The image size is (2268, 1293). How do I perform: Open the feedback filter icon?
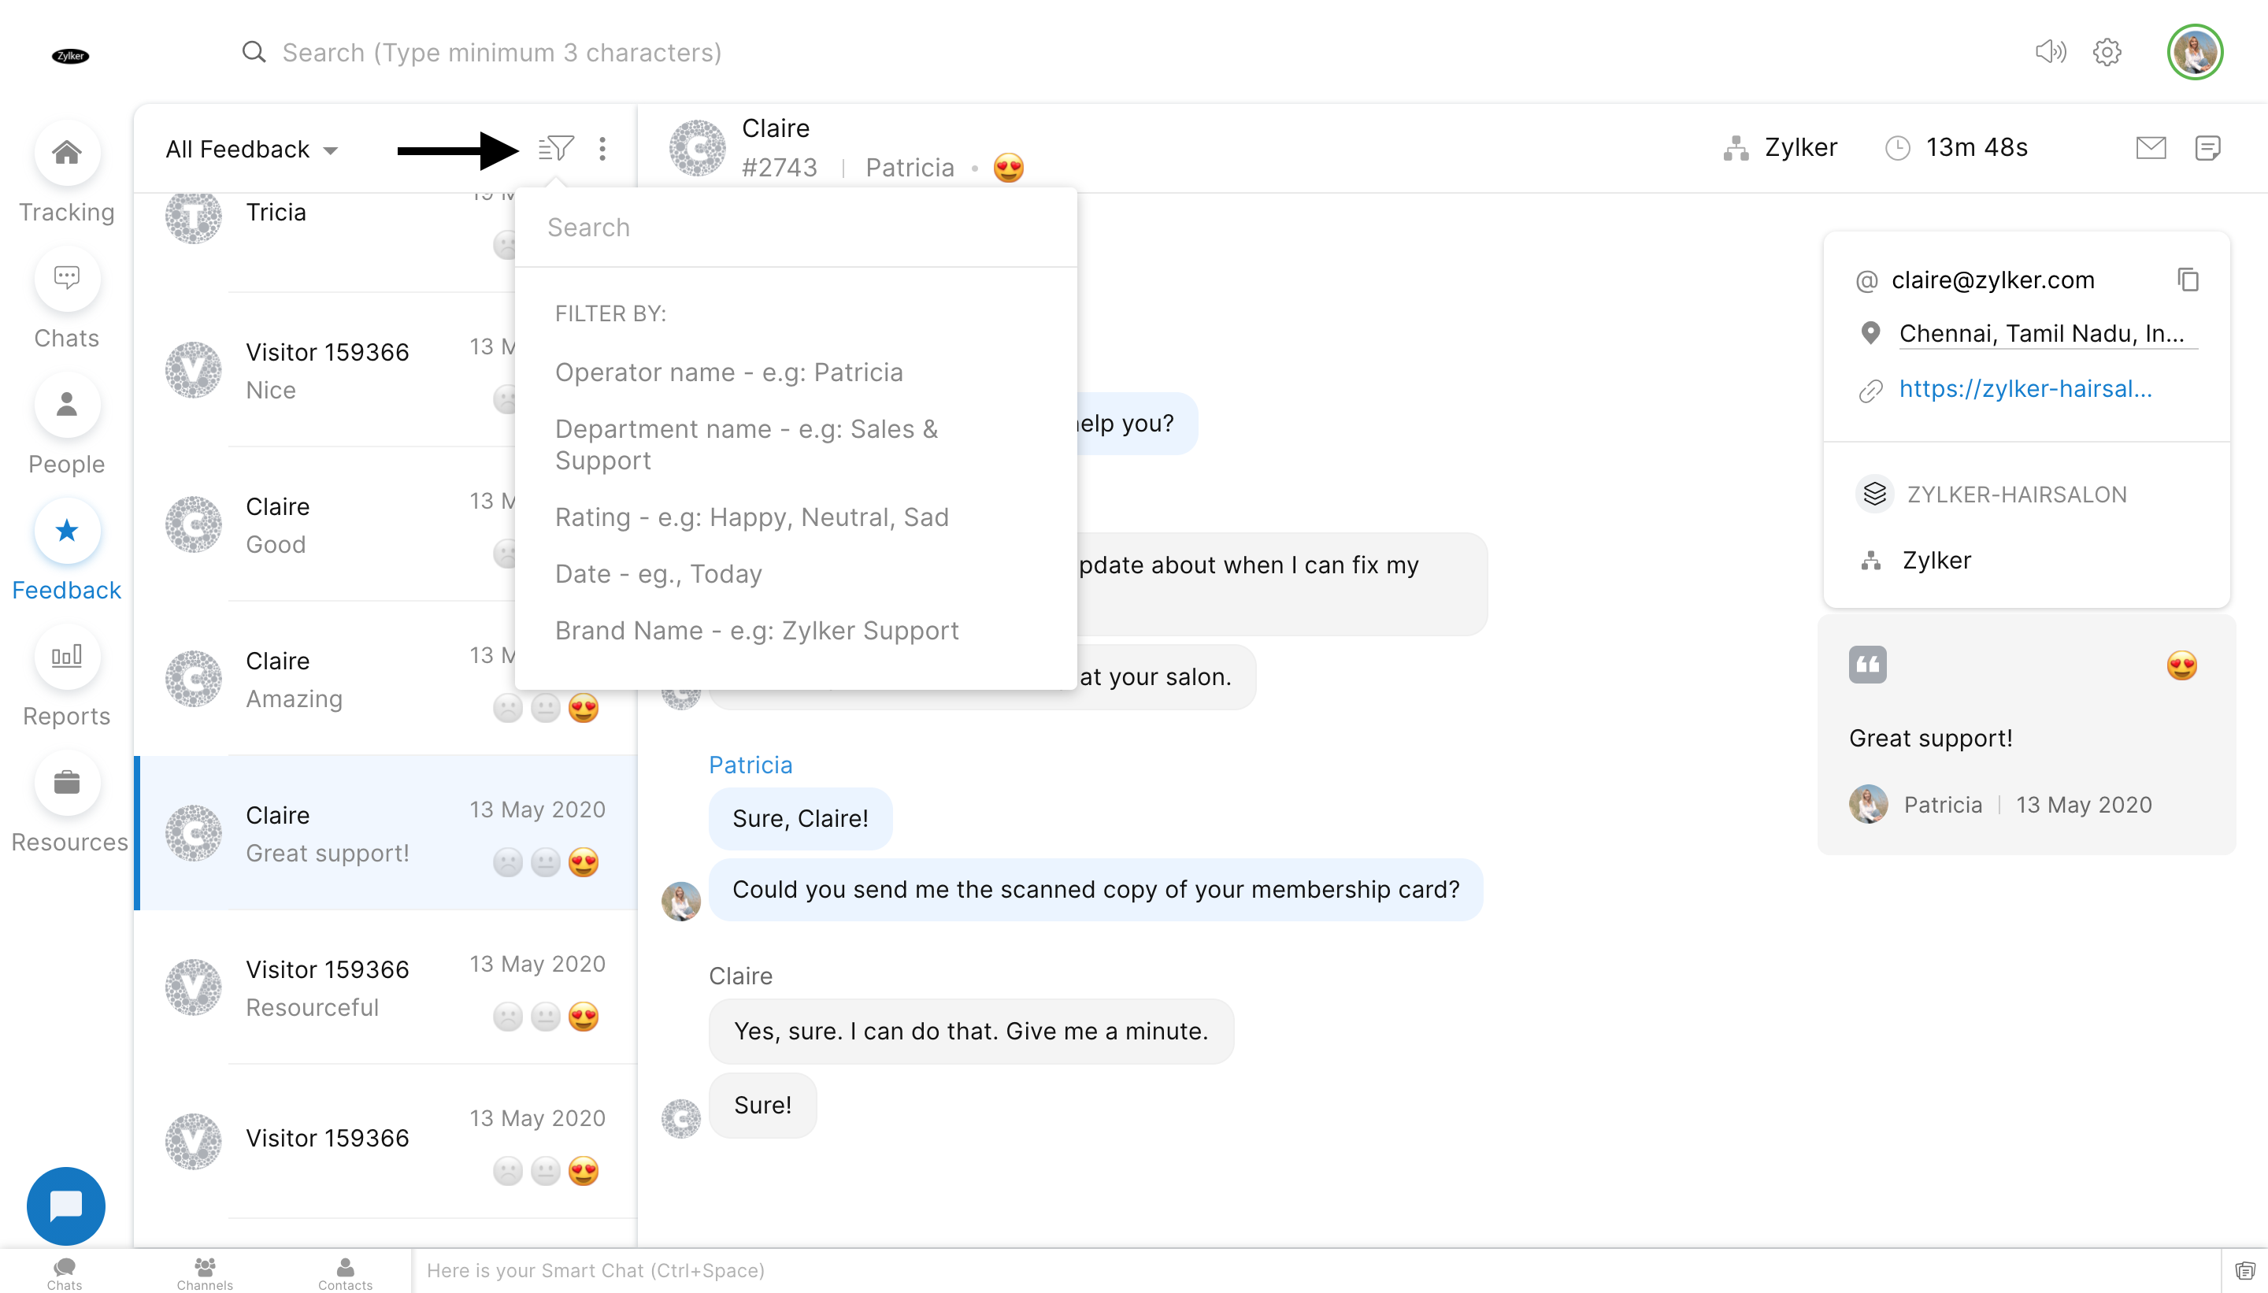click(x=556, y=148)
